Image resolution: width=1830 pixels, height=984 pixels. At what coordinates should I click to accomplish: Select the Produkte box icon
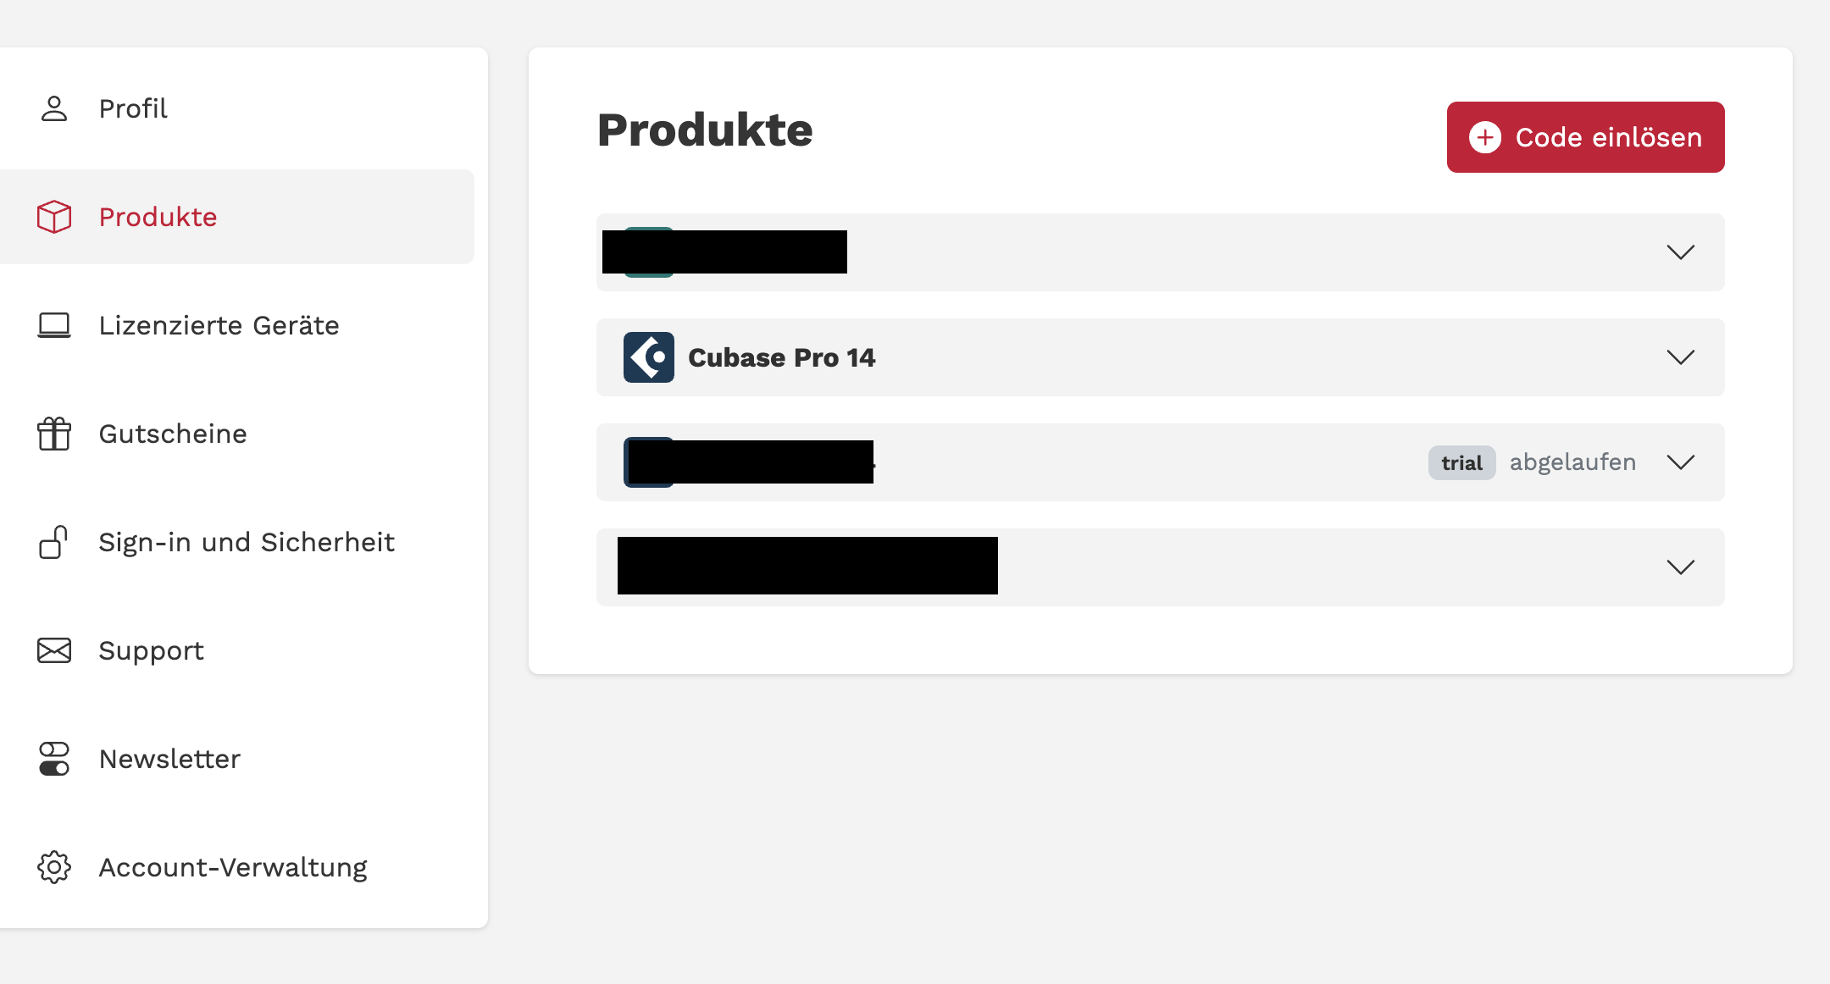pyautogui.click(x=54, y=217)
